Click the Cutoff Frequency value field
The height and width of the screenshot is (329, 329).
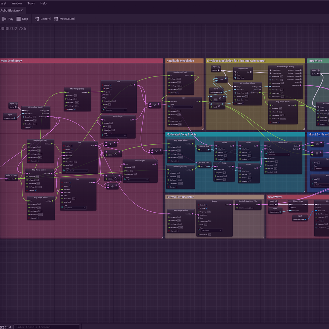(251, 208)
